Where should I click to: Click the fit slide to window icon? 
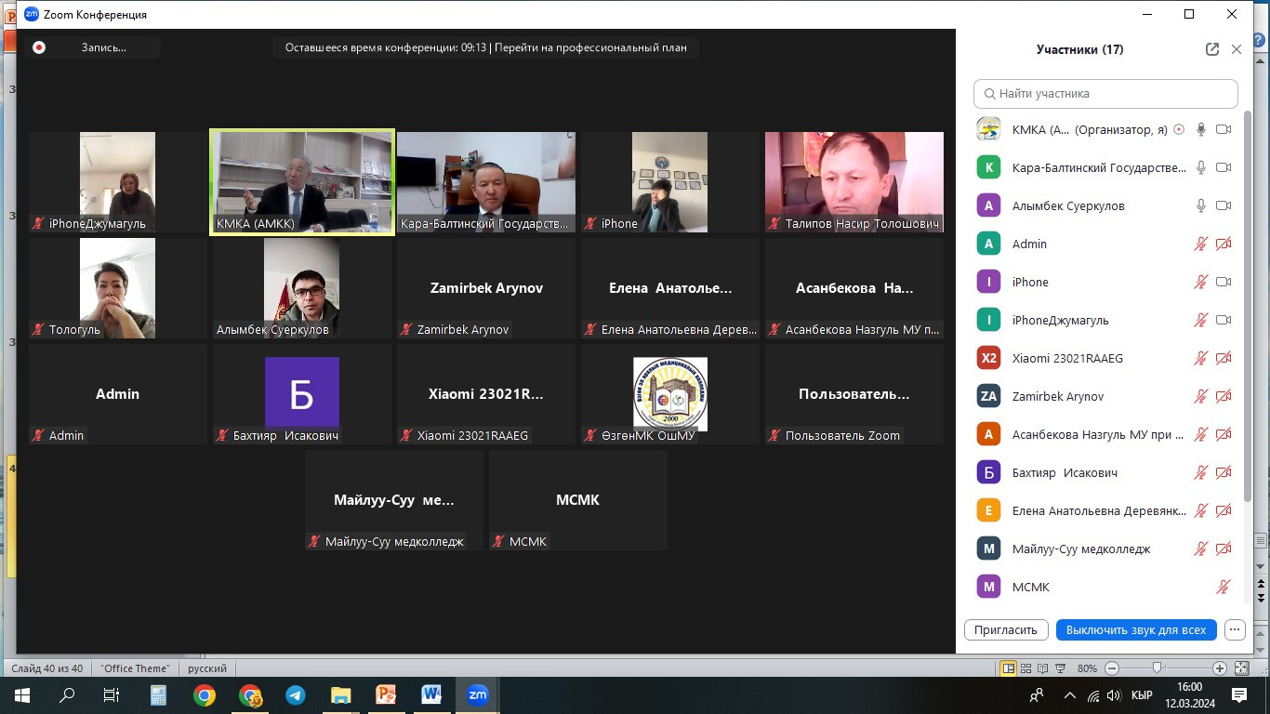point(1240,668)
